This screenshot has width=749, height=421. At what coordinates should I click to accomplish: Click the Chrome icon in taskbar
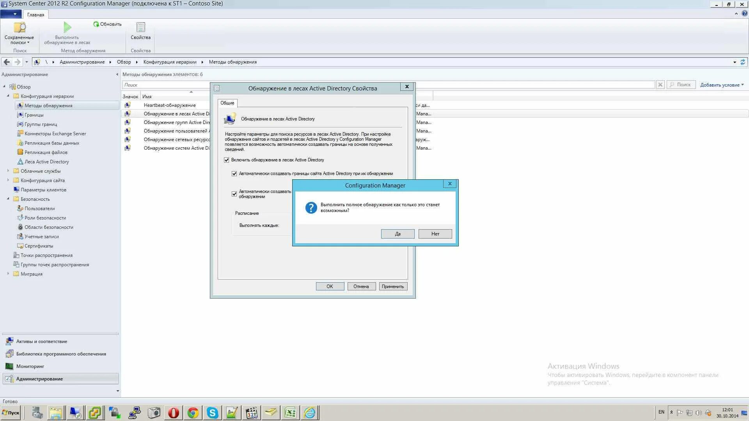click(x=193, y=413)
